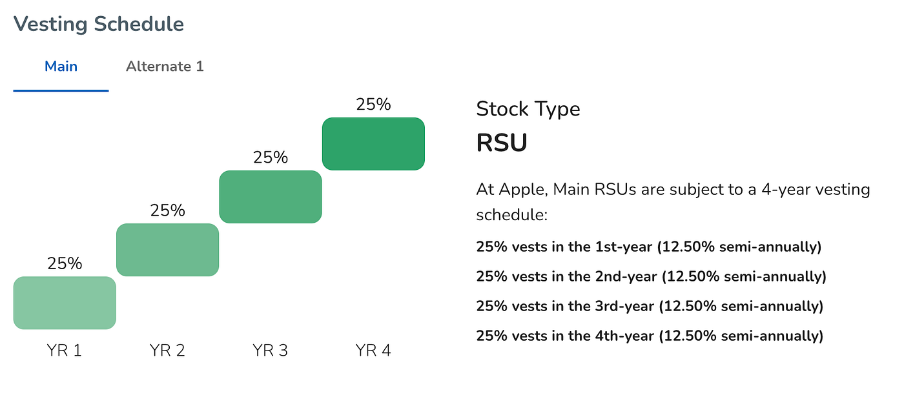
Task: Click the YR 2 vesting bar
Action: (167, 250)
